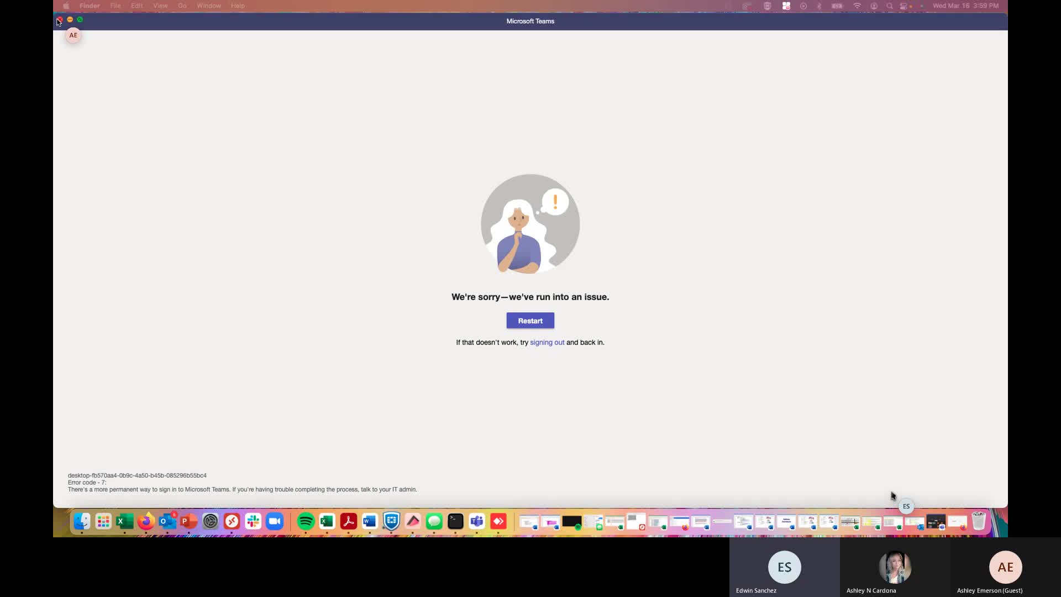Open Microsoft Word from the Dock
Image resolution: width=1061 pixels, height=597 pixels.
[370, 521]
